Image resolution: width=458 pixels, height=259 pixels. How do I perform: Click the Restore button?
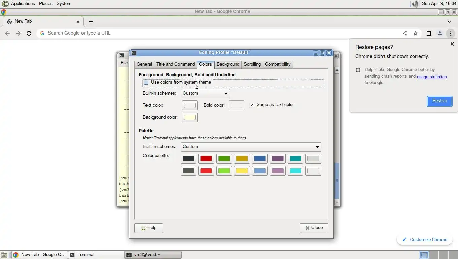(x=439, y=101)
